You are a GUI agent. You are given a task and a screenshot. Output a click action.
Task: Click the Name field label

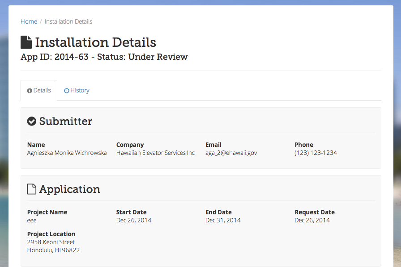click(36, 145)
